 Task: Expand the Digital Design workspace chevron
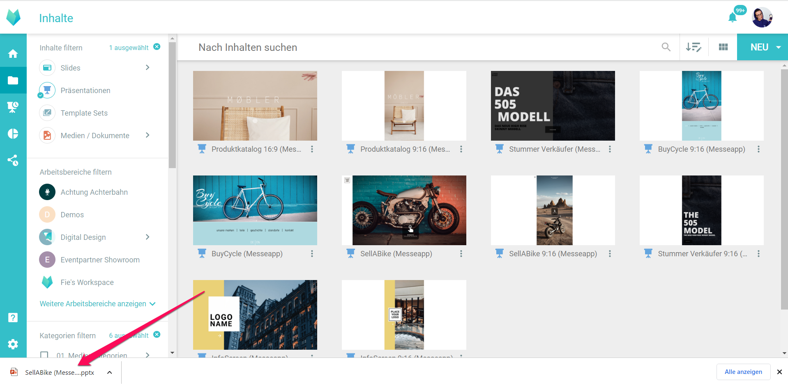(147, 237)
